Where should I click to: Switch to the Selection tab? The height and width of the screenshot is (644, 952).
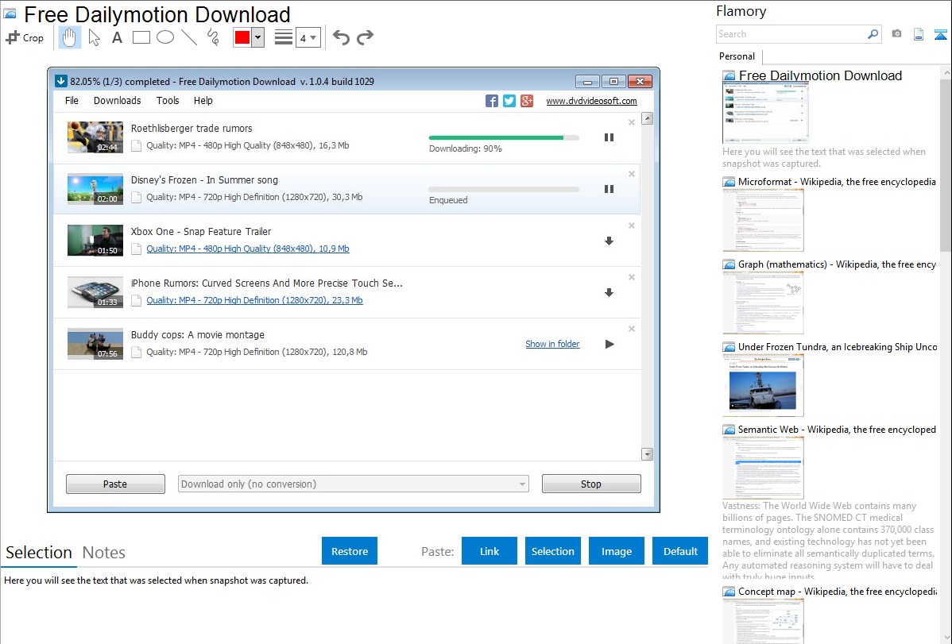click(x=39, y=553)
